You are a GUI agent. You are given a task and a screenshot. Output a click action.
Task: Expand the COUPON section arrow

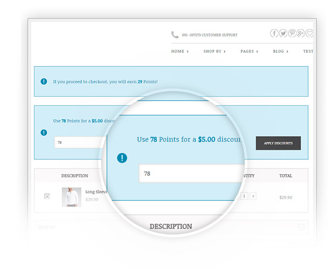point(301,227)
